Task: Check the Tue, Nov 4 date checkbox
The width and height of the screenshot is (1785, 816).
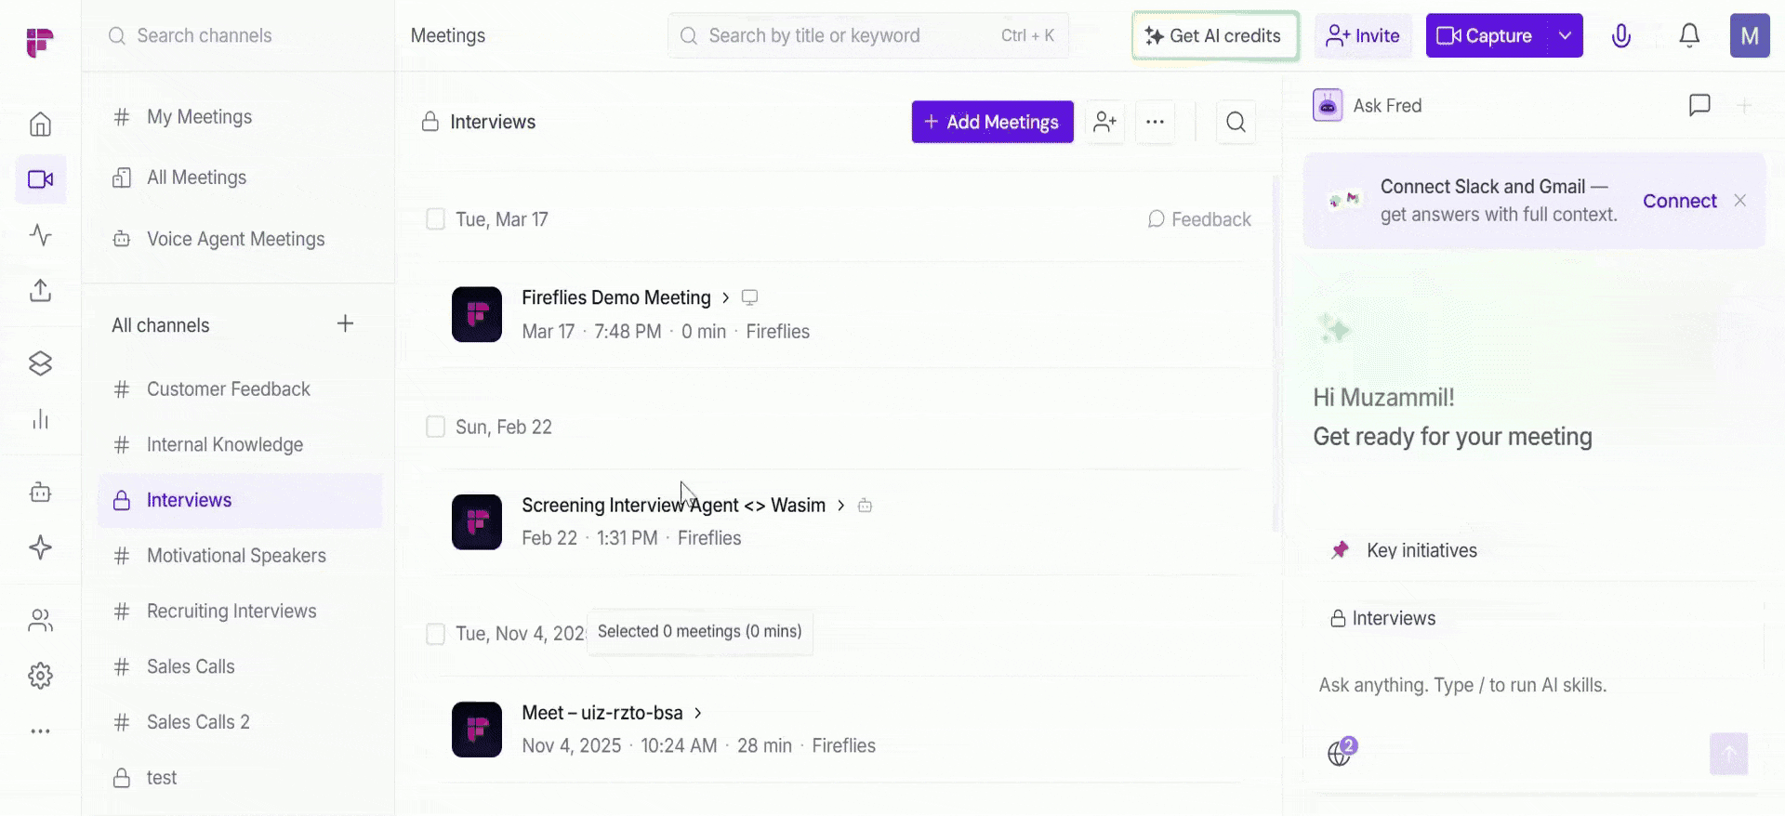Action: click(x=435, y=634)
